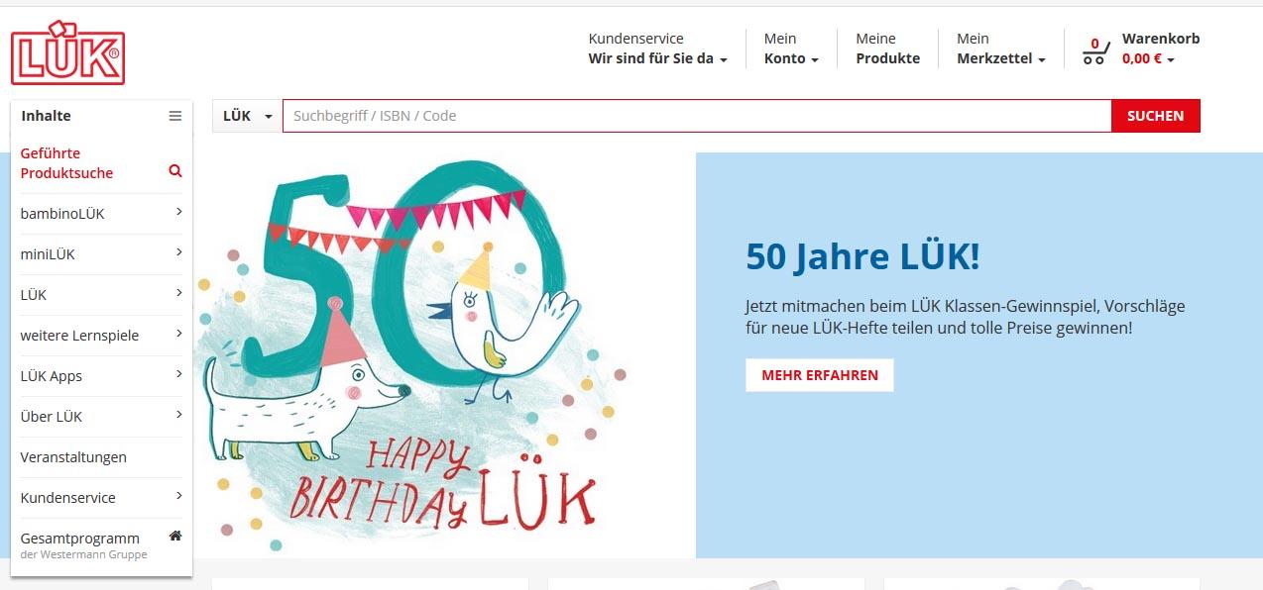Click the red SUCHEN button
The width and height of the screenshot is (1263, 590).
pyautogui.click(x=1155, y=116)
